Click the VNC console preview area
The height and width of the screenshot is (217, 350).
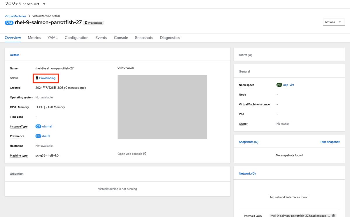[x=162, y=107]
